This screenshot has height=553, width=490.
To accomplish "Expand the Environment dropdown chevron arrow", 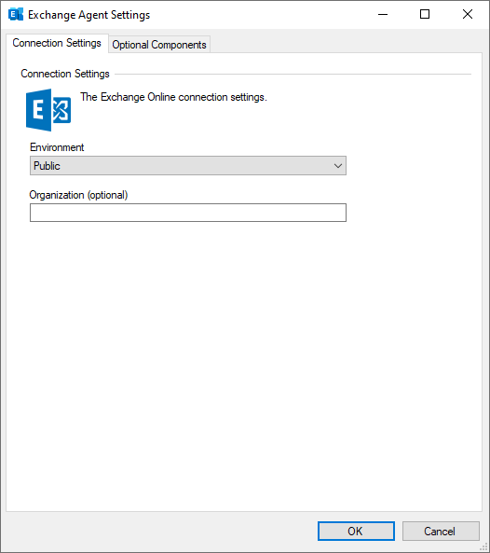I will click(338, 166).
